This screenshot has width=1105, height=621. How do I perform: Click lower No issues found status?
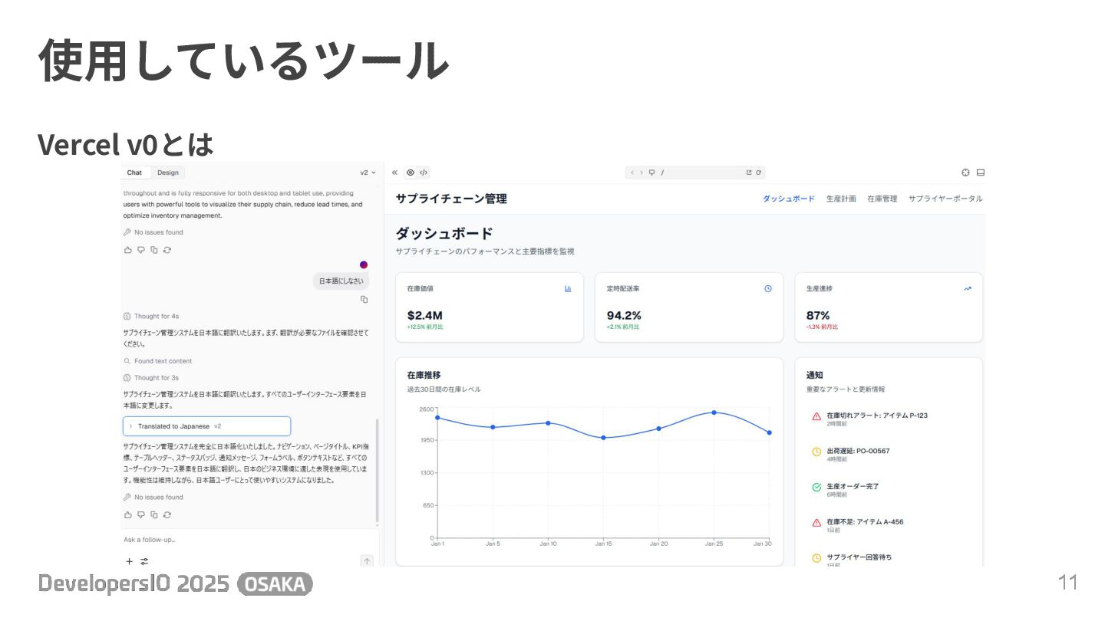[153, 497]
